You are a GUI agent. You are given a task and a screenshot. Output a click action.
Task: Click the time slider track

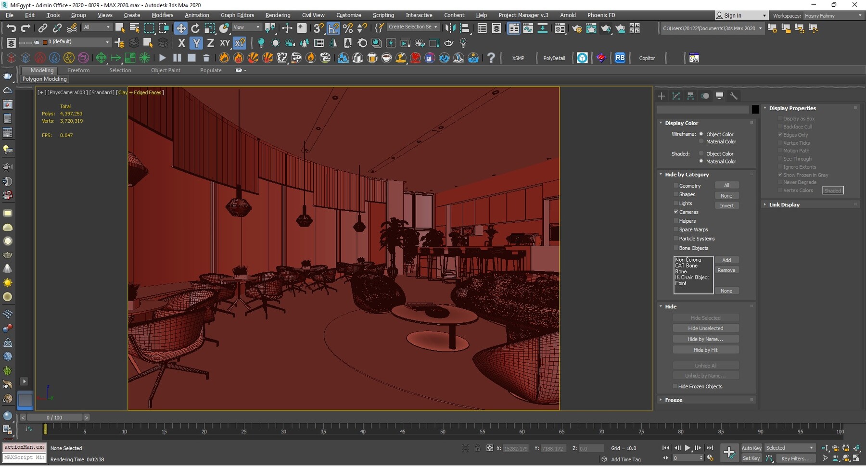(192, 417)
